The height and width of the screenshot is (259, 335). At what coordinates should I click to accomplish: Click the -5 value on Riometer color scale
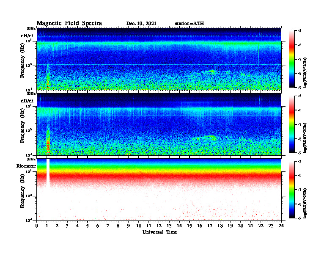tap(299, 161)
